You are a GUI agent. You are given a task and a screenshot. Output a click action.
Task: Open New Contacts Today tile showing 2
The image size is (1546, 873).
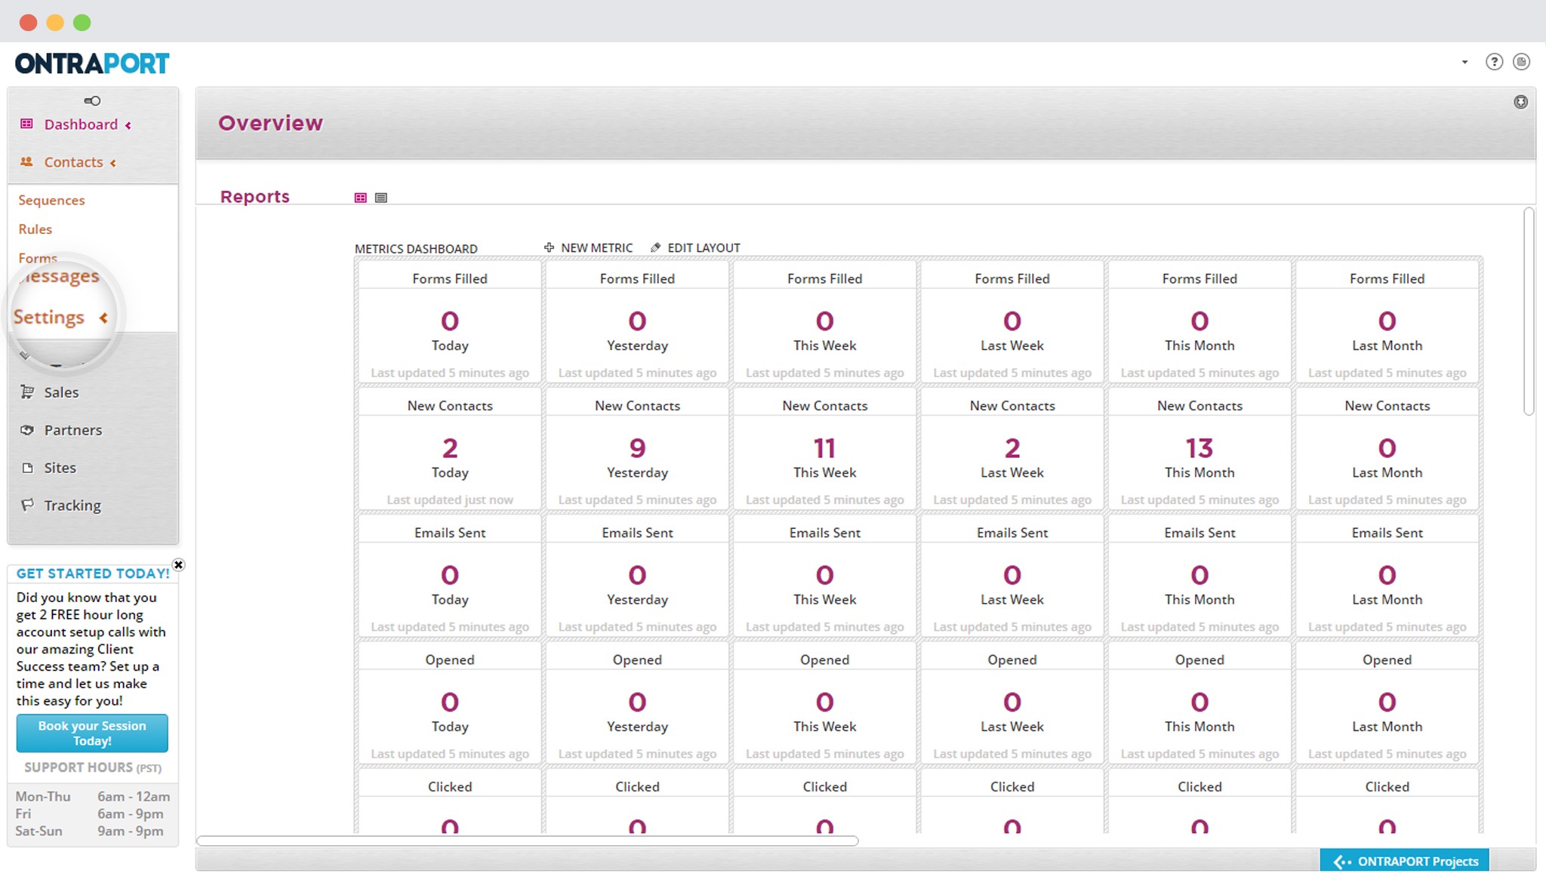[x=450, y=450]
